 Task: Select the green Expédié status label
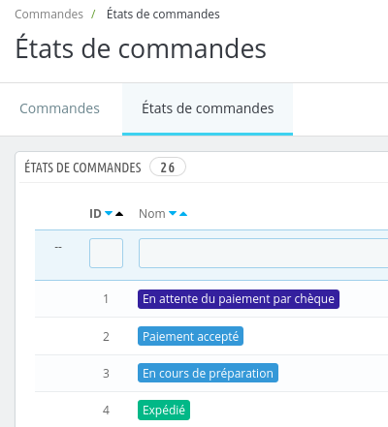pyautogui.click(x=164, y=410)
